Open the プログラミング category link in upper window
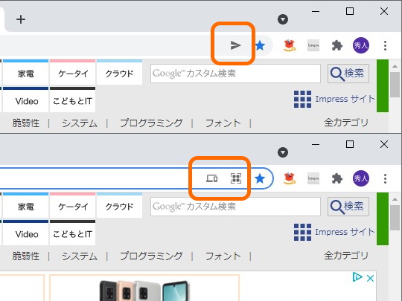 coord(151,123)
